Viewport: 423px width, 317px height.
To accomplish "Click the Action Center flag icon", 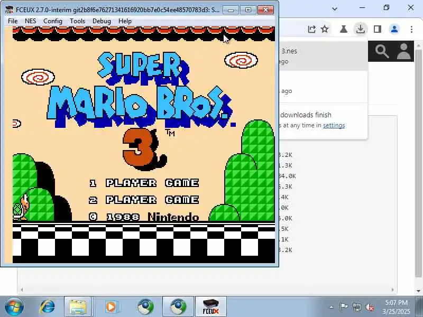I will (343, 307).
